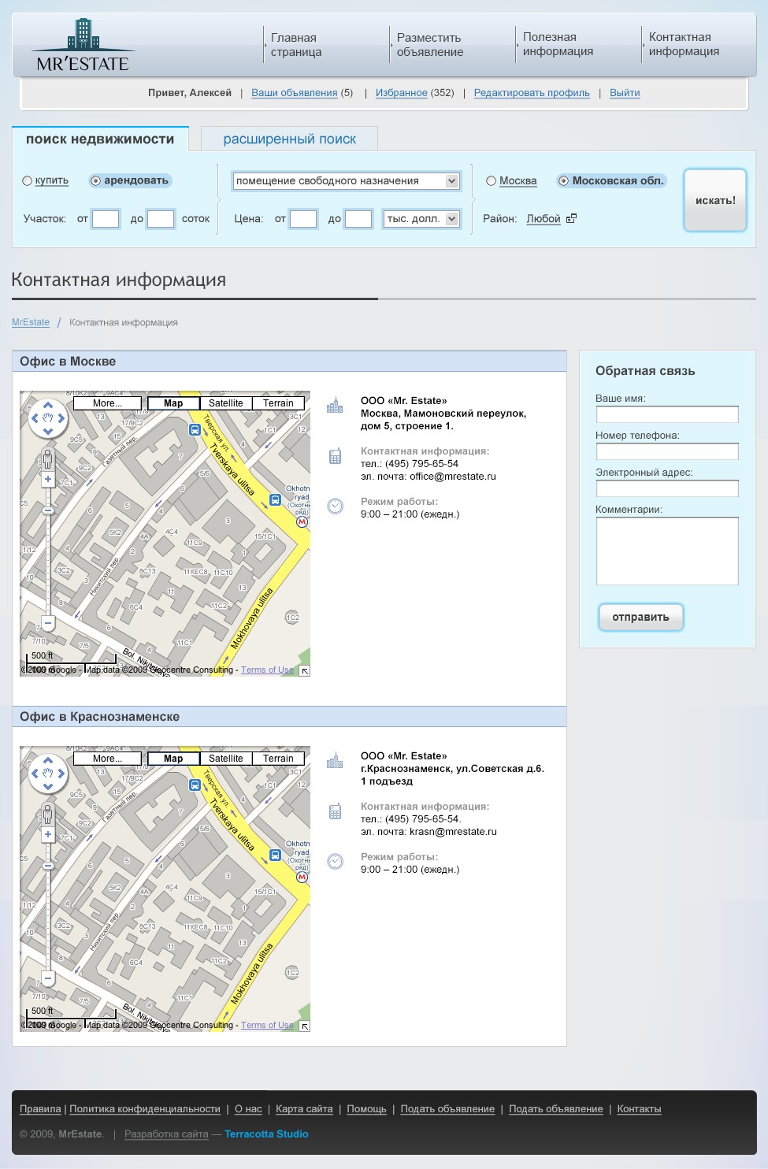Viewport: 768px width, 1169px height.
Task: Pan down on Moscow office map
Action: (48, 431)
